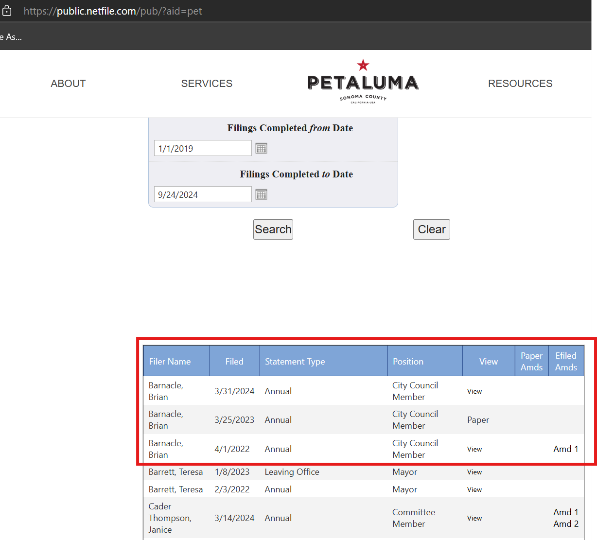The image size is (597, 540).
Task: Open Amd 1 for Barnacle's 4/1/2022 filing
Action: (566, 449)
